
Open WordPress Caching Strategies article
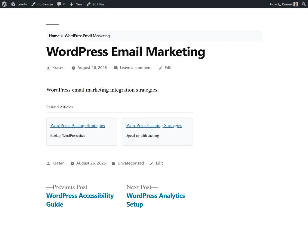[154, 125]
